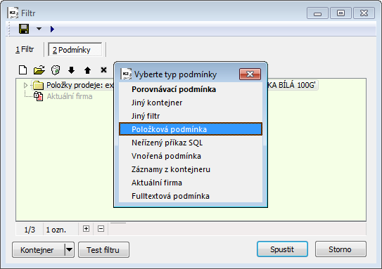Click the recycle bin delete icon
Image resolution: width=382 pixels, height=269 pixels.
(56, 70)
